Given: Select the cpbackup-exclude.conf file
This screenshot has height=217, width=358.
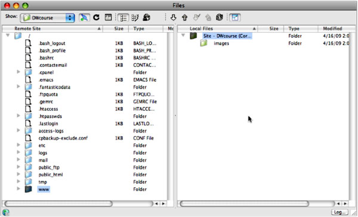Looking at the screenshot, I should tap(63, 139).
